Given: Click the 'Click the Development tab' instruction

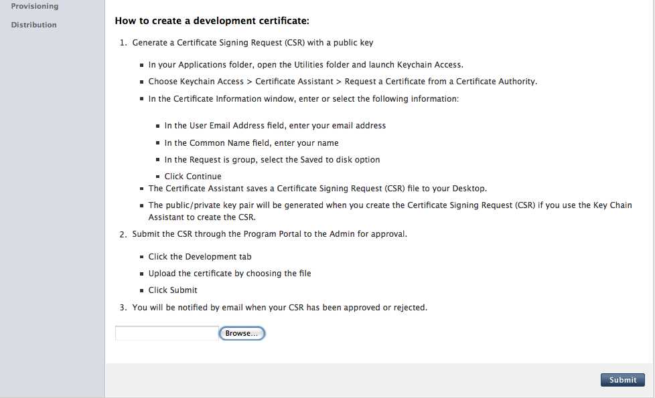Looking at the screenshot, I should tap(200, 257).
